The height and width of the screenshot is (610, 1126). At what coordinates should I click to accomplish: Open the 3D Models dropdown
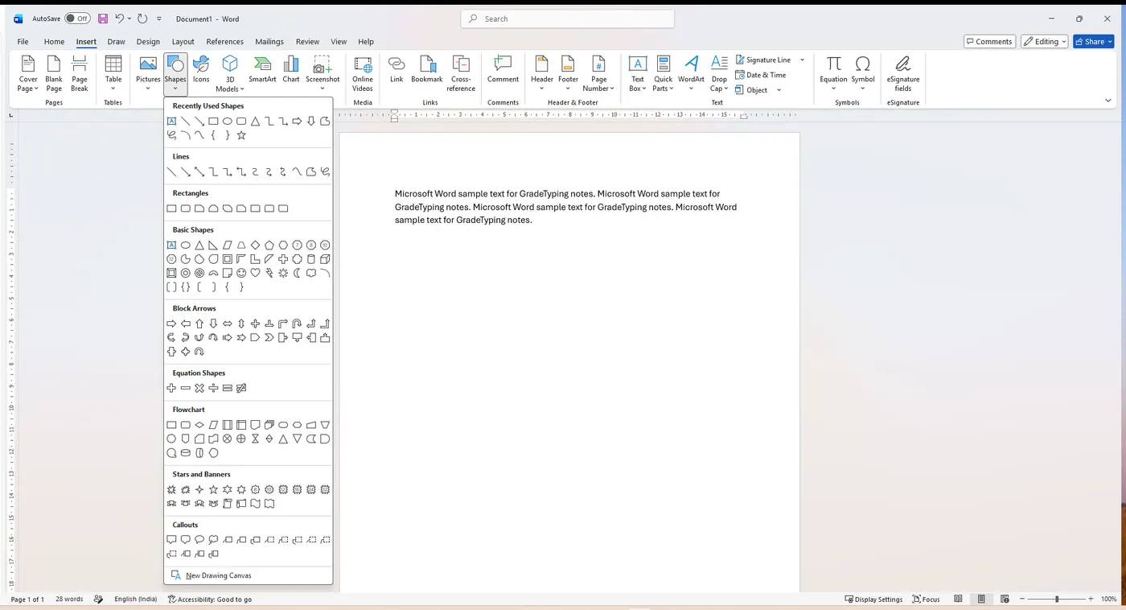click(230, 74)
